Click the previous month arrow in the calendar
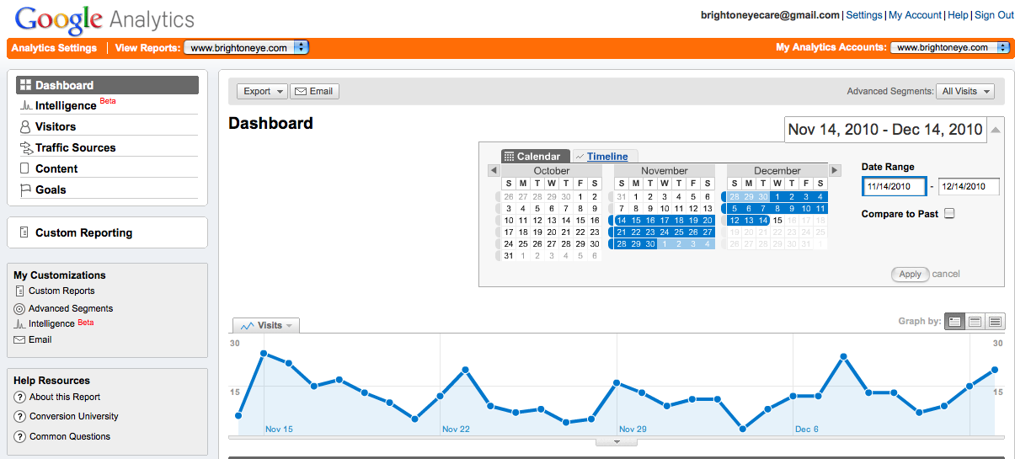This screenshot has height=459, width=1015. [494, 170]
